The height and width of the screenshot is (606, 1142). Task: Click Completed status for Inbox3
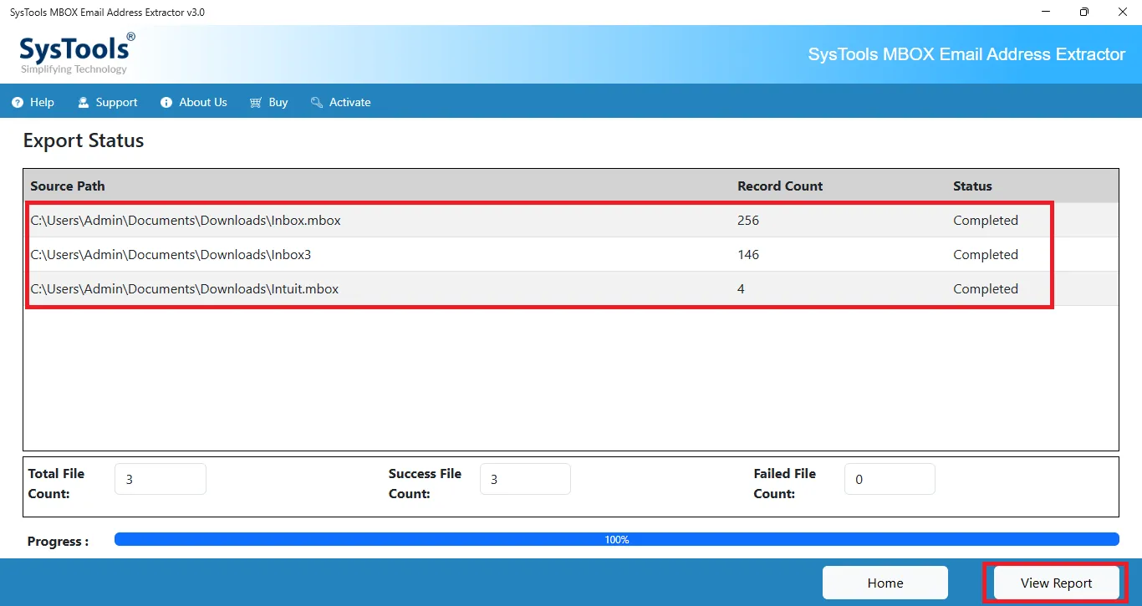(x=986, y=255)
